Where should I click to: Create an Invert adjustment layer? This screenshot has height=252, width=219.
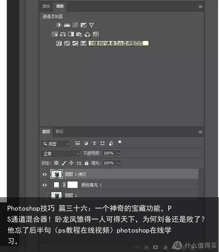coord(59,43)
